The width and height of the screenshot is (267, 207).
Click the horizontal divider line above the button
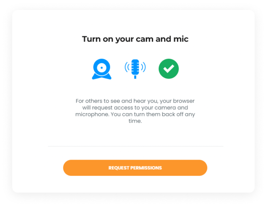136,146
